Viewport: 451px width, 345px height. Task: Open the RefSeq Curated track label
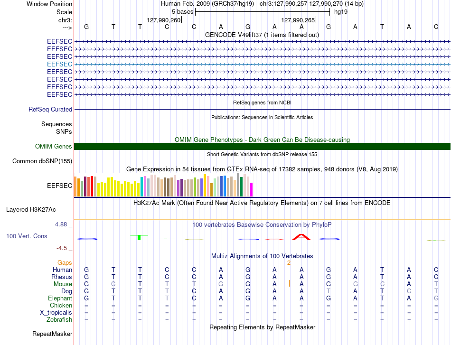(x=50, y=109)
